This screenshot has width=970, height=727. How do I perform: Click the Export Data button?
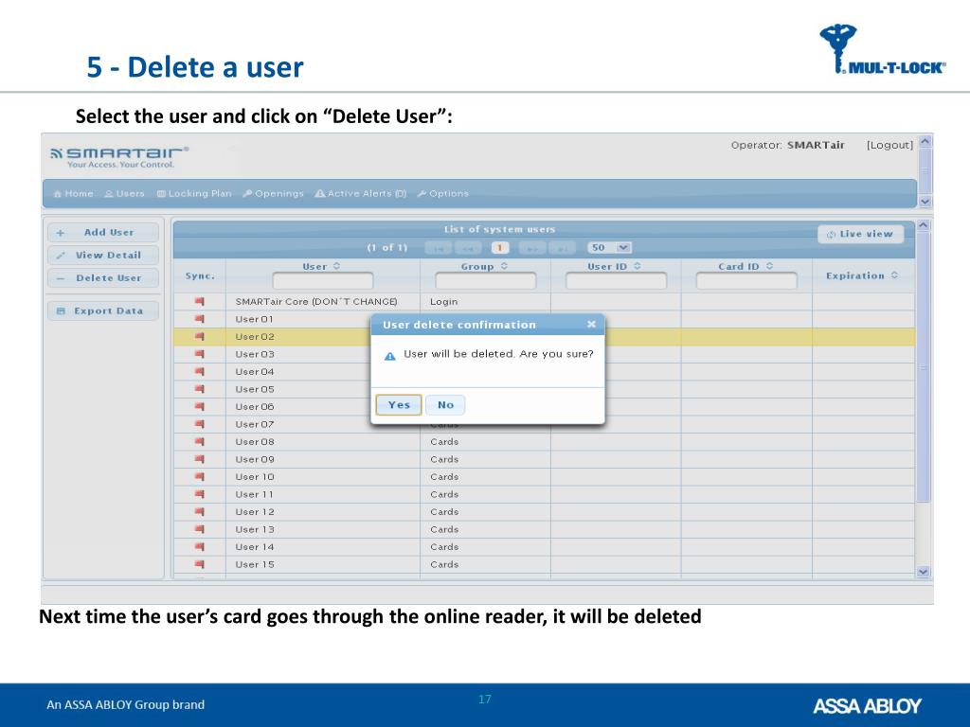point(102,310)
